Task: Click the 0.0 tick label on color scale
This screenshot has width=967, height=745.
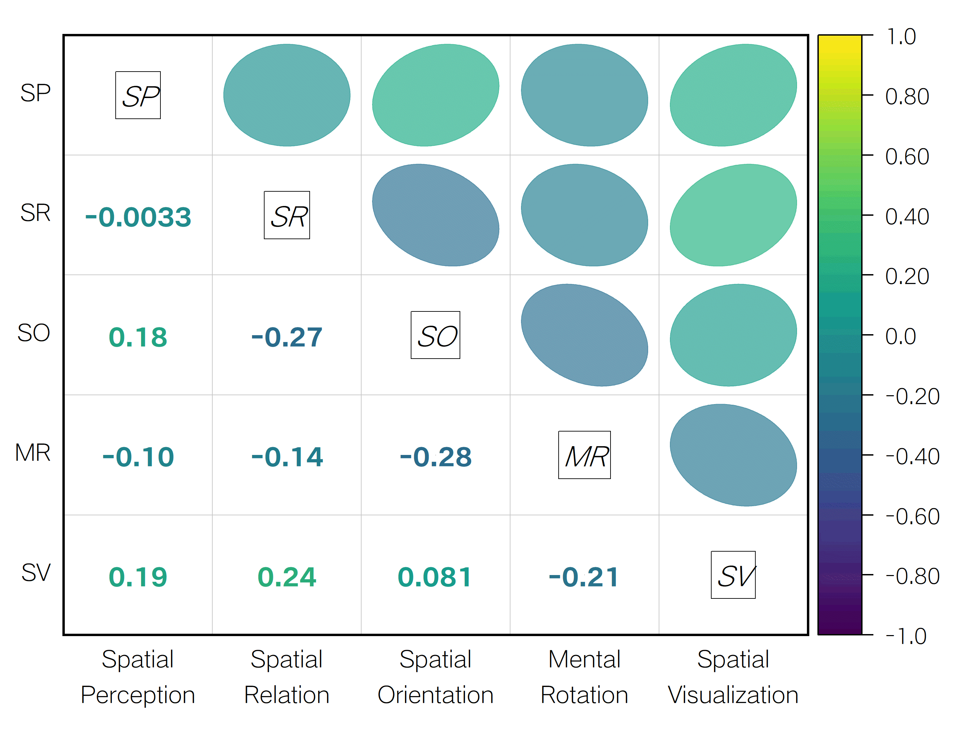Action: coord(901,337)
